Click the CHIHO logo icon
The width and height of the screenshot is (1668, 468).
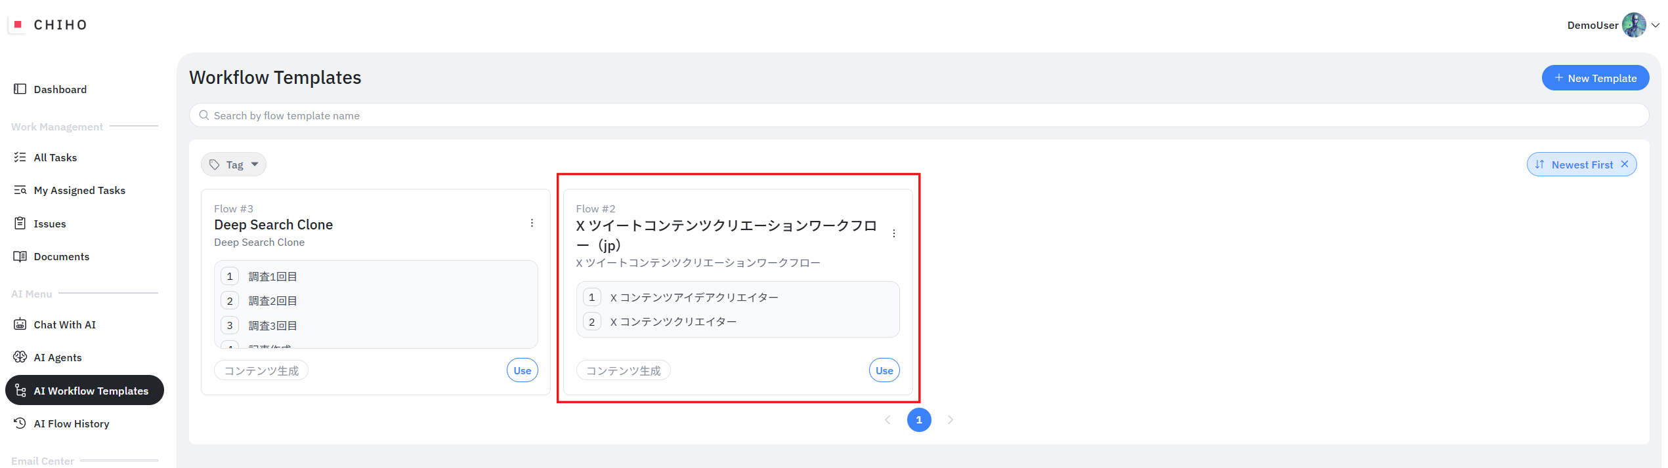point(18,25)
